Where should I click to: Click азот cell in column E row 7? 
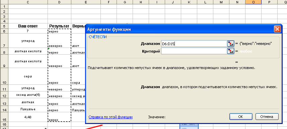[x=78, y=41]
